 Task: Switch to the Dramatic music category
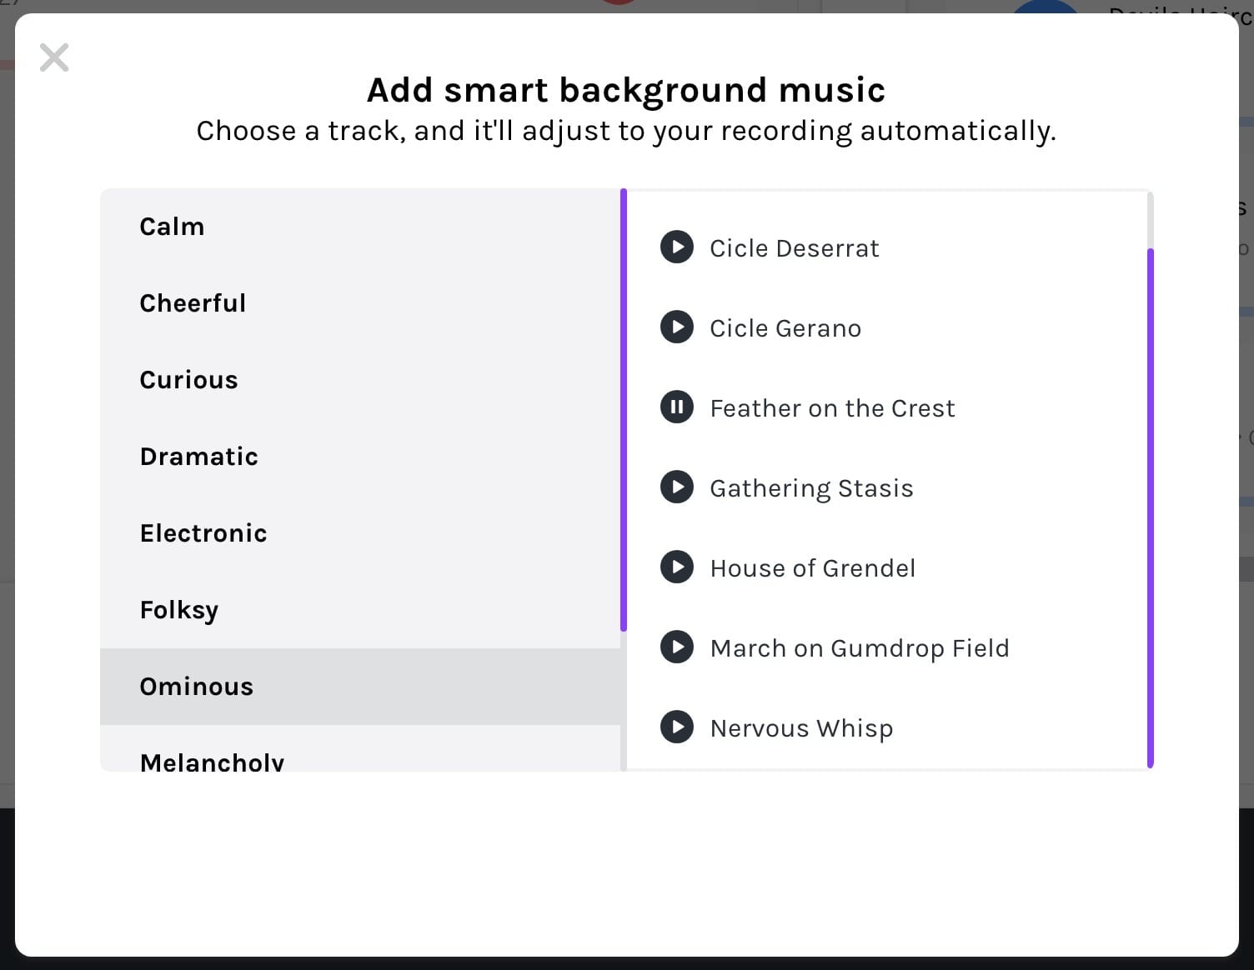pos(198,456)
